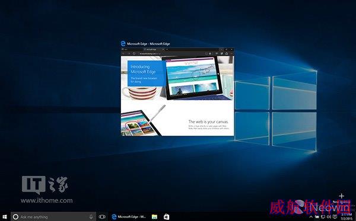Viewport: 356px width, 221px height.
Task: Focus the 'Ask me anything' search box
Action: pos(53,217)
